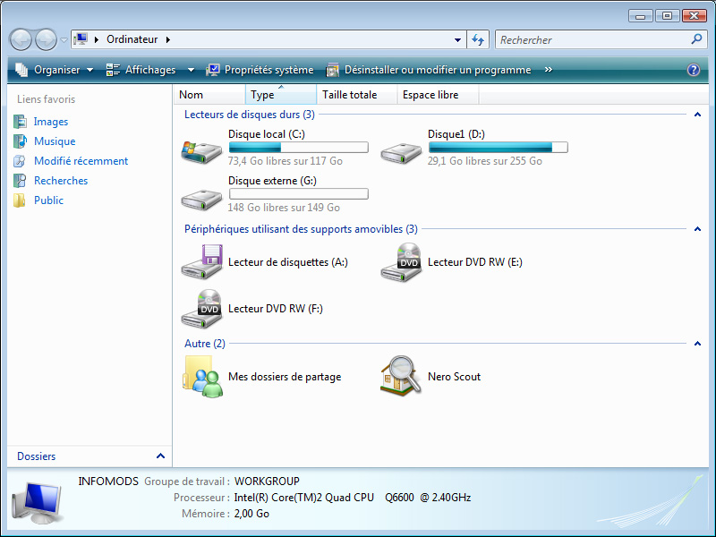This screenshot has height=537, width=716.
Task: Sort by Espace libre column
Action: (438, 95)
